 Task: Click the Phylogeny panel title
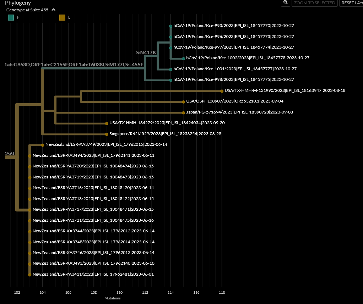click(18, 3)
